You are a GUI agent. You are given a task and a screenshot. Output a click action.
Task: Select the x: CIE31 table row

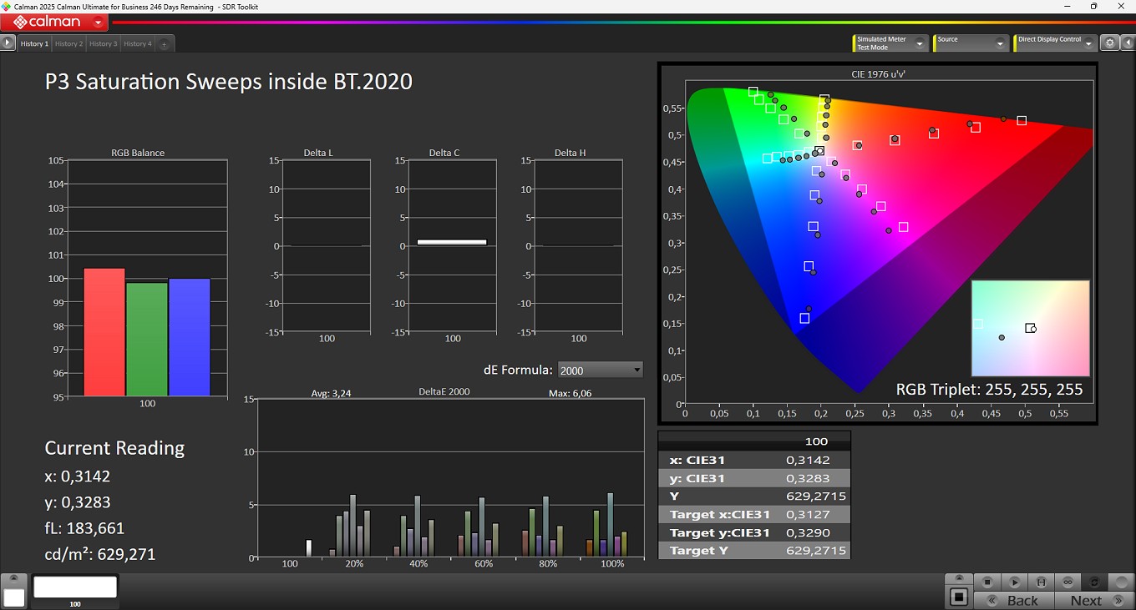point(754,460)
